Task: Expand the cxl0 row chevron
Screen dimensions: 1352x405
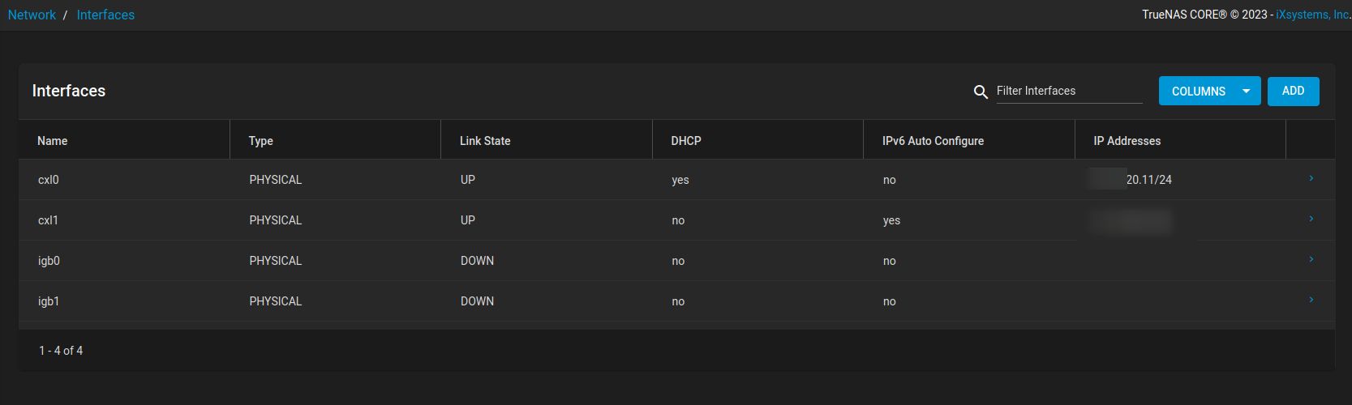Action: 1311,178
